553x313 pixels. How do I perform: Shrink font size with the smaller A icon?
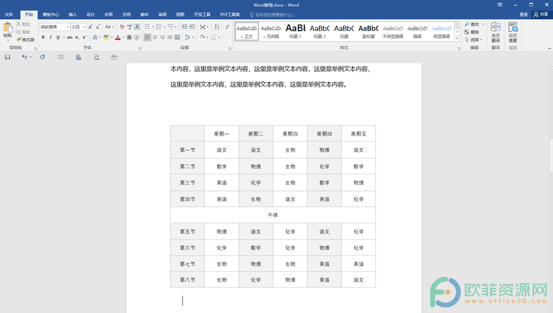pyautogui.click(x=98, y=27)
